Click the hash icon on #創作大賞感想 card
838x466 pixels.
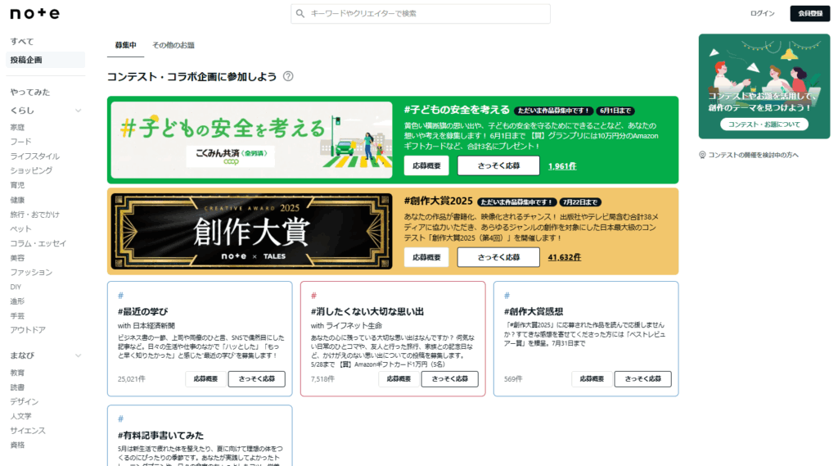pos(507,296)
